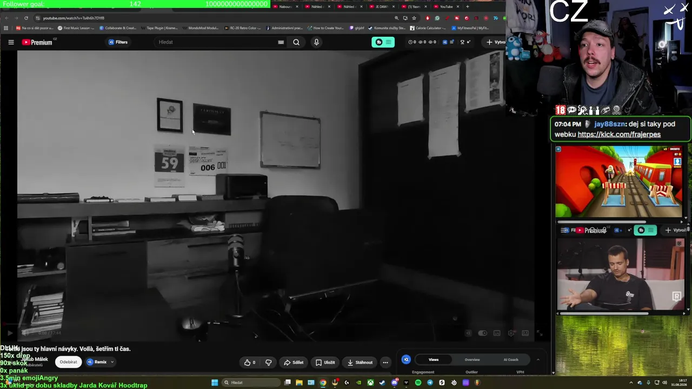This screenshot has height=389, width=692.
Task: Open the on-screen keyboard in search box
Action: [281, 42]
